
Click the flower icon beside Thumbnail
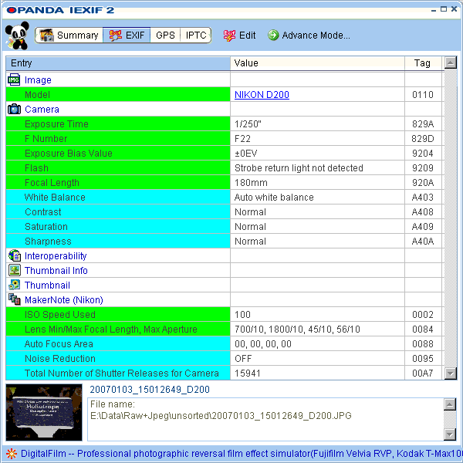(x=15, y=285)
